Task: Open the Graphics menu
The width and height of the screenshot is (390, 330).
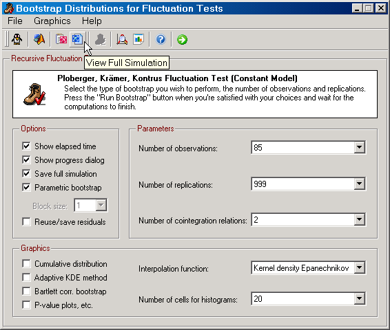Action: pyautogui.click(x=52, y=21)
